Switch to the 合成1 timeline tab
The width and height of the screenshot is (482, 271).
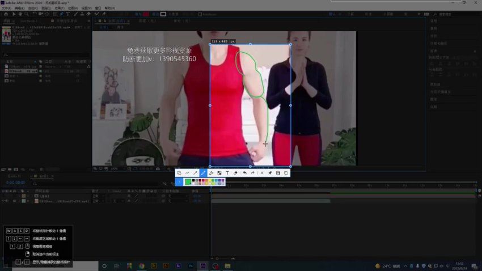pos(44,176)
